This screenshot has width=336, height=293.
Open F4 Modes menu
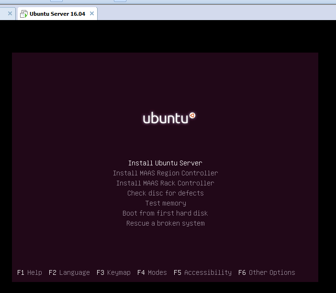(152, 272)
